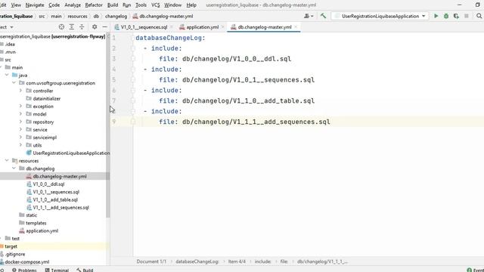
Task: Open the Tools menu
Action: 141,5
